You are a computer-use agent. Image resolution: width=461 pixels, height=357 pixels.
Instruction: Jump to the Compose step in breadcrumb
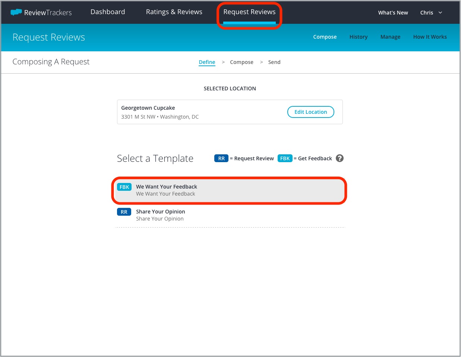point(241,62)
